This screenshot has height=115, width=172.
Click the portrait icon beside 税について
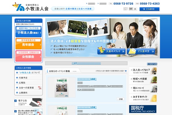pyautogui.click(x=154, y=89)
